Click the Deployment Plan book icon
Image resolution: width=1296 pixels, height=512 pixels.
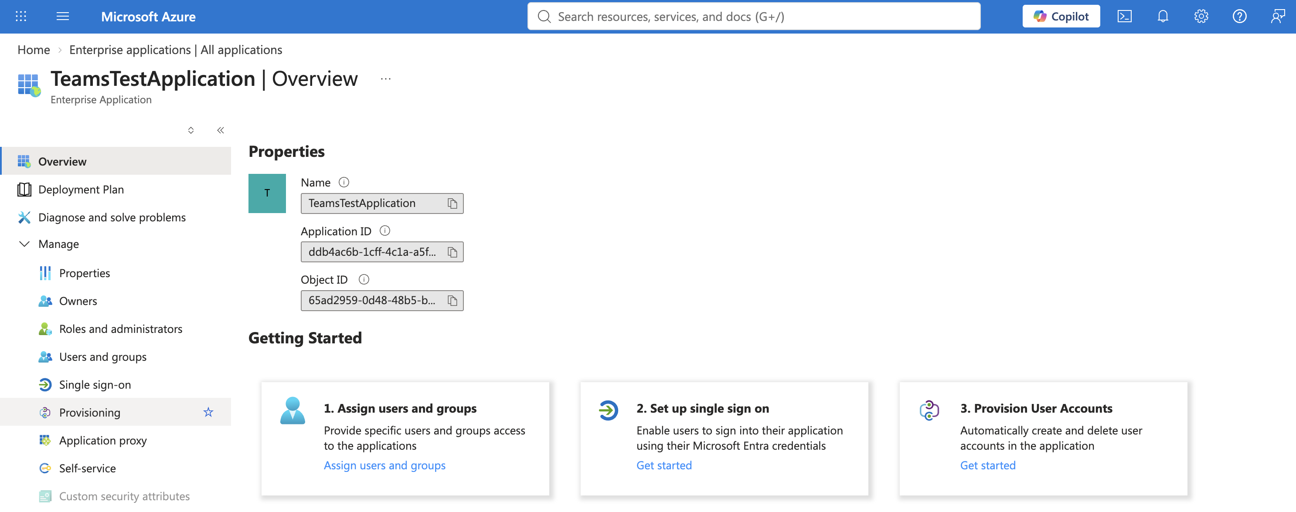coord(24,190)
